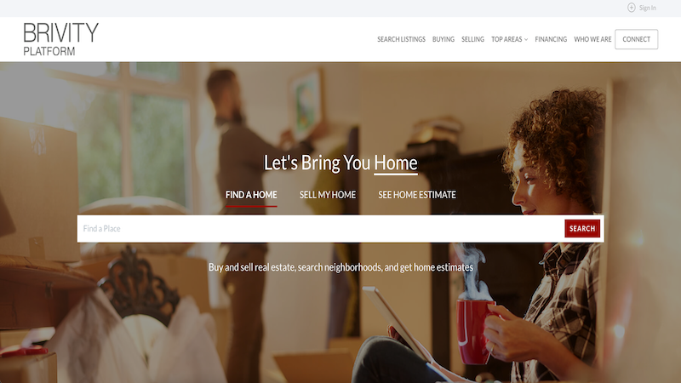This screenshot has width=681, height=383.
Task: Open the Top Areas menu
Action: pos(506,39)
